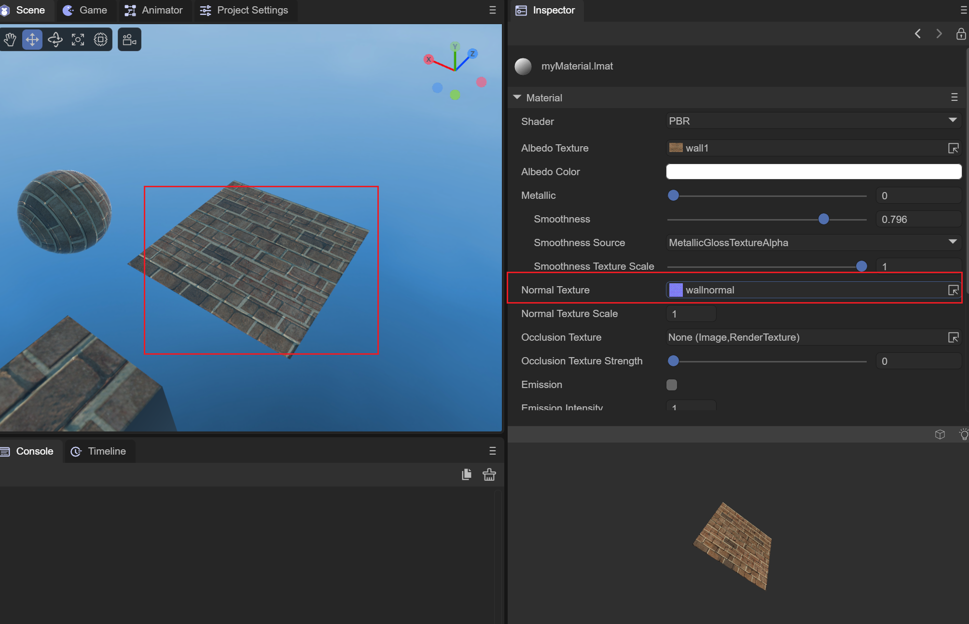Clear the console with trash icon
The width and height of the screenshot is (969, 624).
pyautogui.click(x=489, y=475)
